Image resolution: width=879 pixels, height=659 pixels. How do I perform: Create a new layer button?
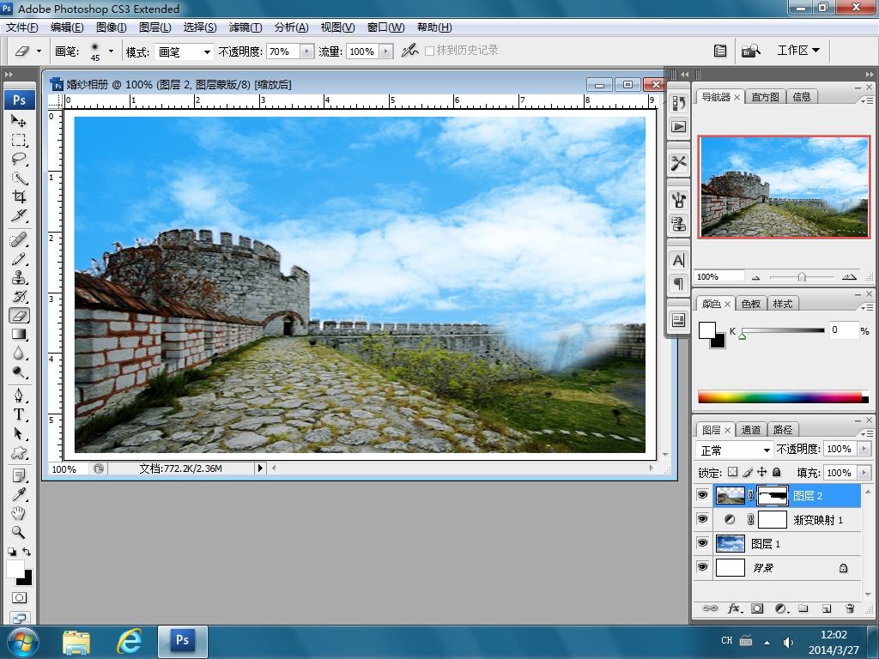(827, 608)
